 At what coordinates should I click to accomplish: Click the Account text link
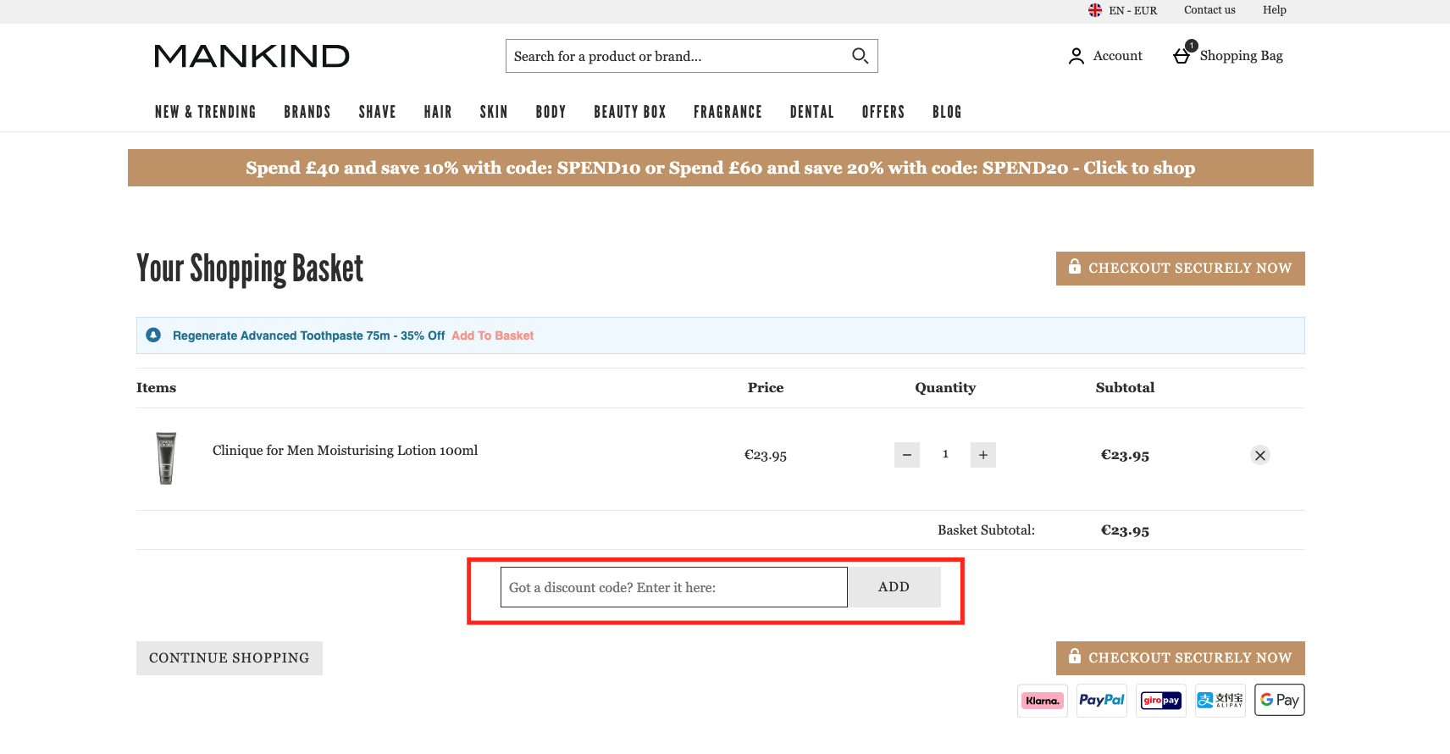[1118, 56]
